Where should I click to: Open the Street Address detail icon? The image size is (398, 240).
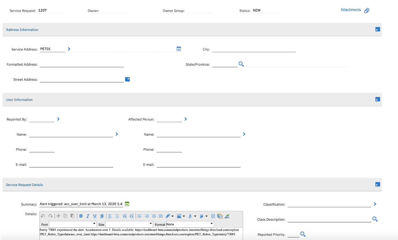tap(127, 79)
